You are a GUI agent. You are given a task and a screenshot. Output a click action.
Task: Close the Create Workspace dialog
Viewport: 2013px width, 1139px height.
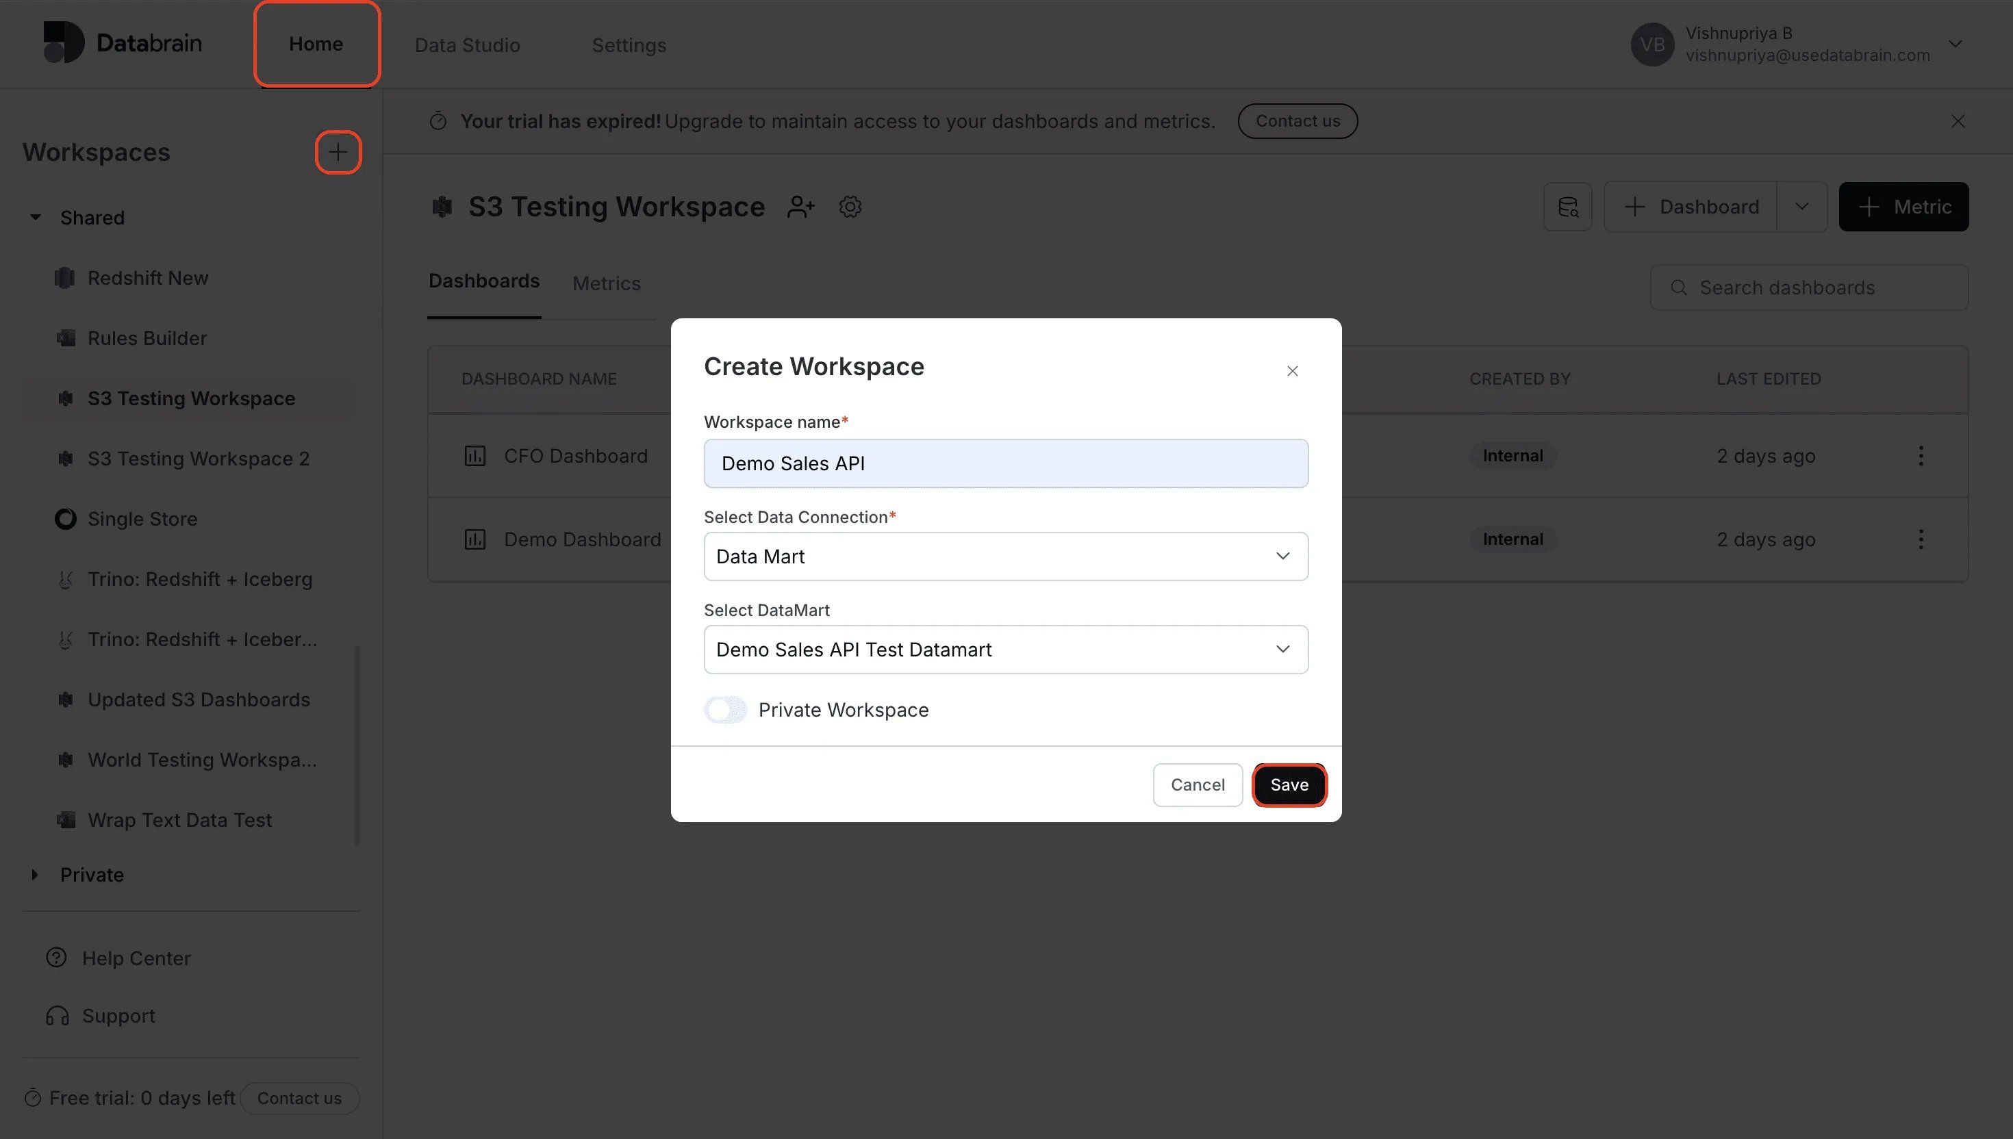point(1293,371)
